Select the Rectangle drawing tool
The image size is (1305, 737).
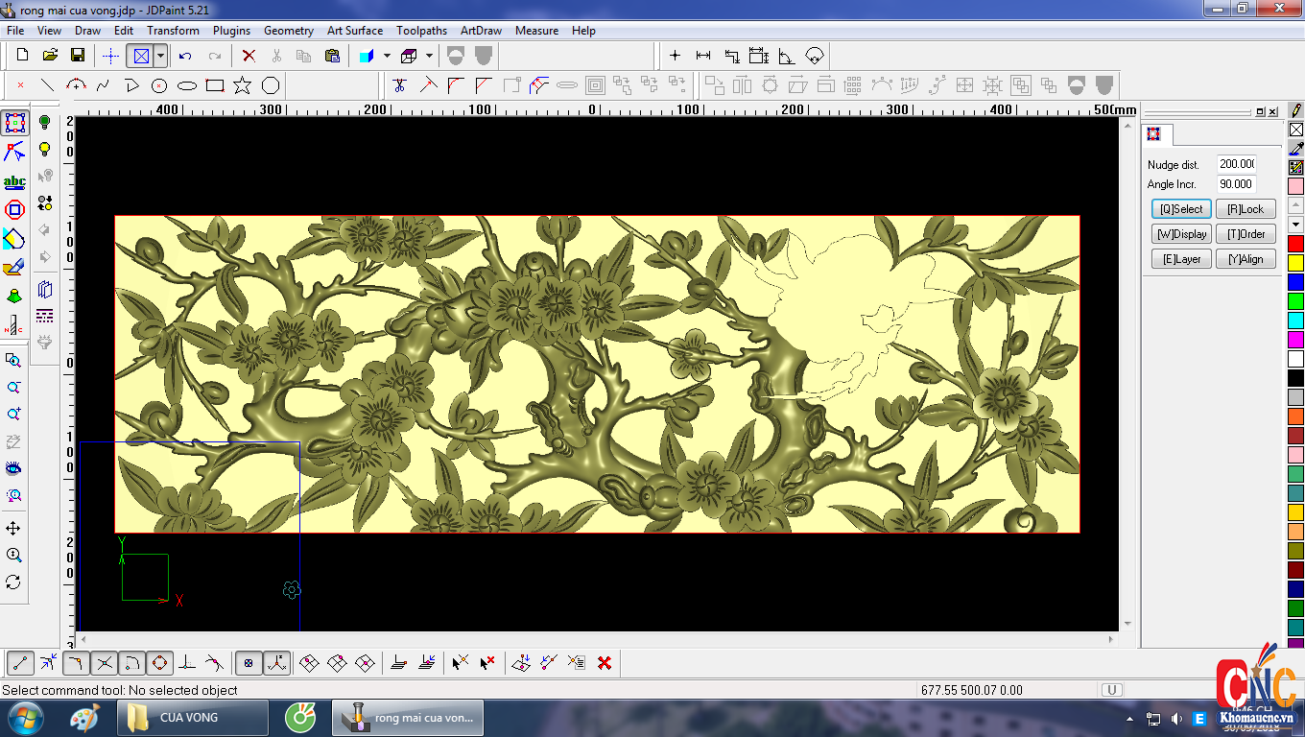[x=215, y=85]
